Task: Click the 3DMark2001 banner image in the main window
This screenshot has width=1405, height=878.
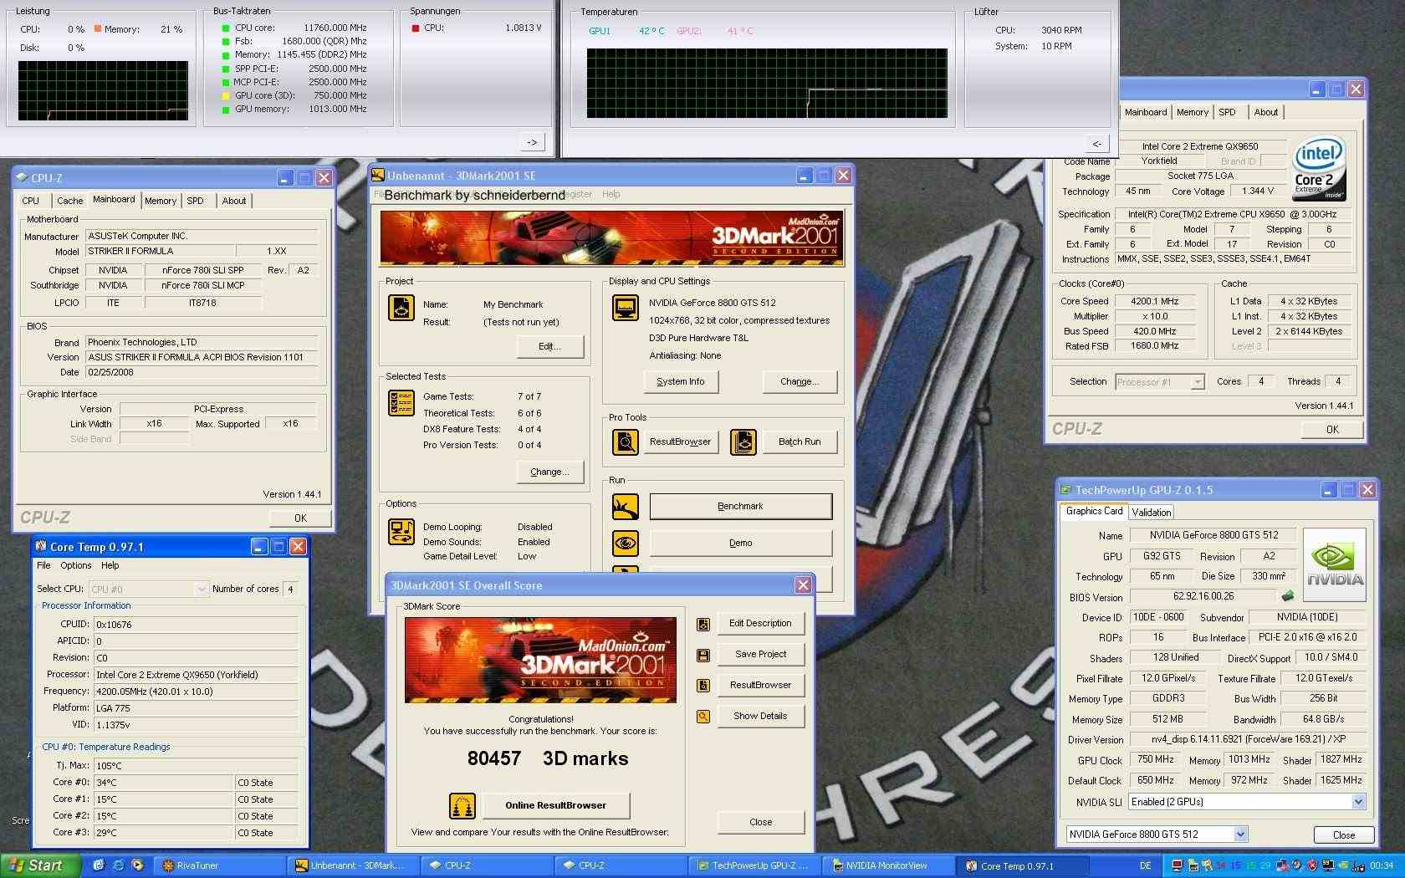Action: [x=611, y=238]
